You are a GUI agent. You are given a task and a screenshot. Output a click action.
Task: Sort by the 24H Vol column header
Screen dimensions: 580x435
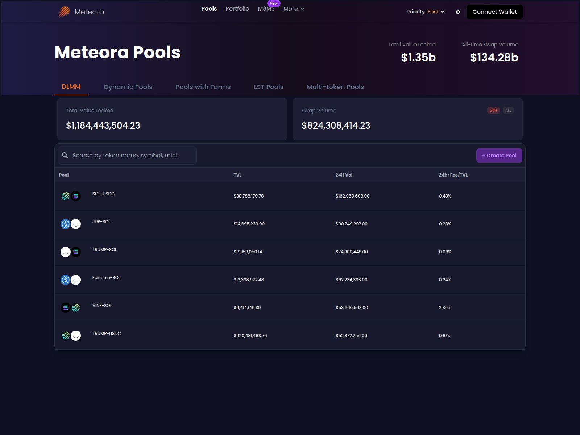click(x=344, y=175)
